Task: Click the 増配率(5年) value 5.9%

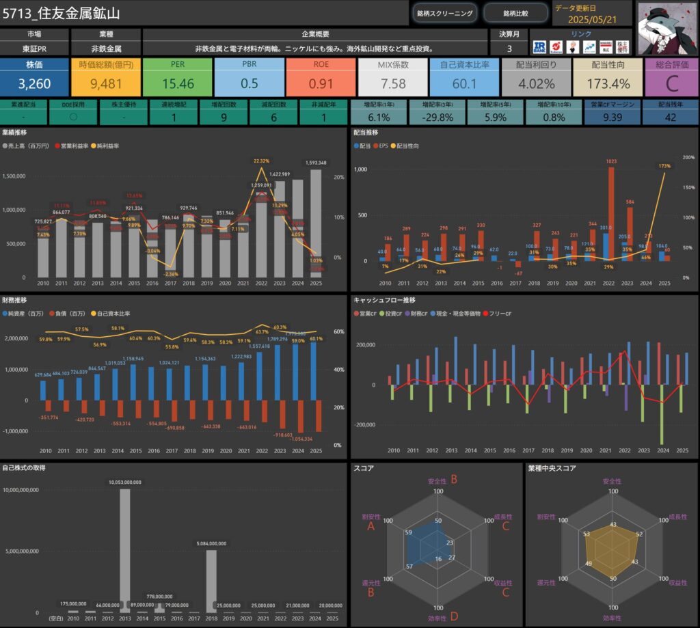Action: coord(496,118)
